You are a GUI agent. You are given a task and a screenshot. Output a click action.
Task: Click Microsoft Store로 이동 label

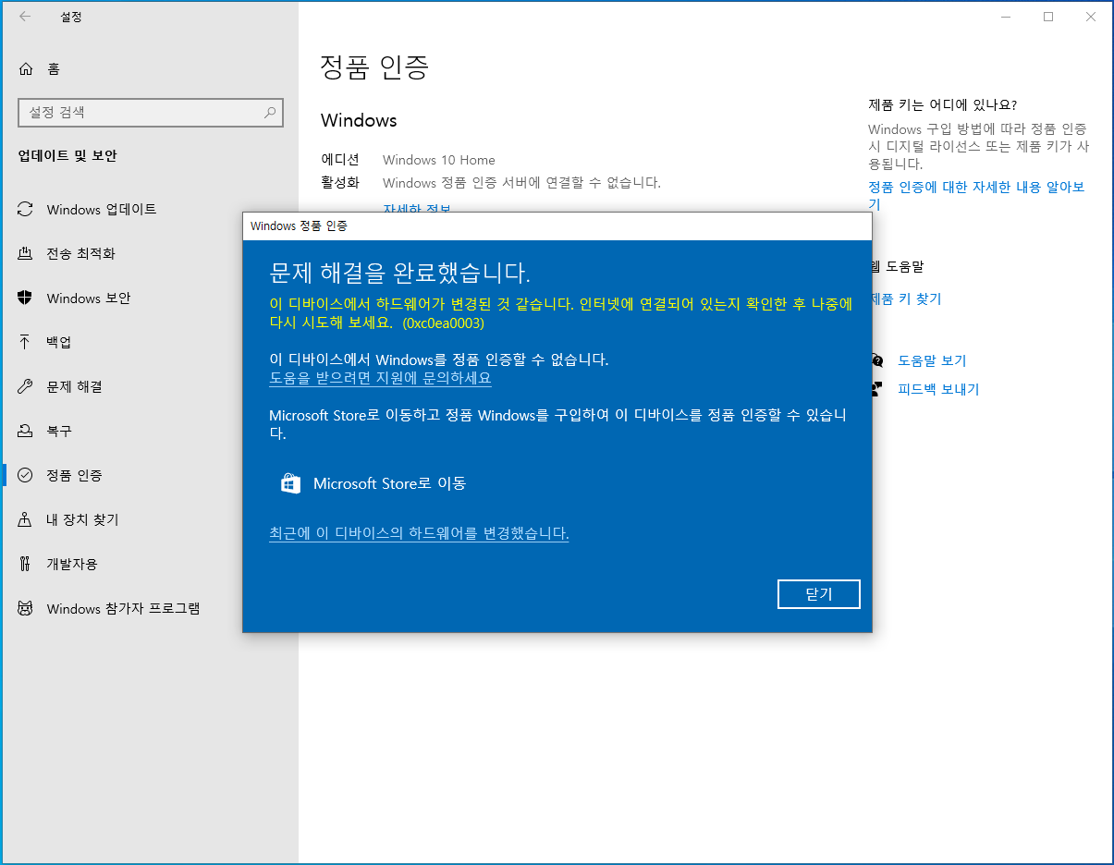pyautogui.click(x=389, y=483)
